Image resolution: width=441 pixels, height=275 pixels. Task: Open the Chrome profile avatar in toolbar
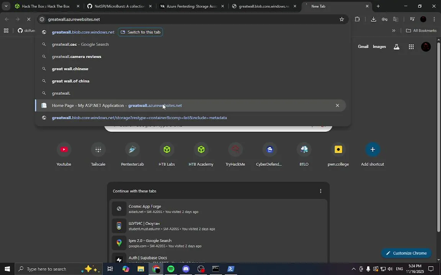point(423,19)
